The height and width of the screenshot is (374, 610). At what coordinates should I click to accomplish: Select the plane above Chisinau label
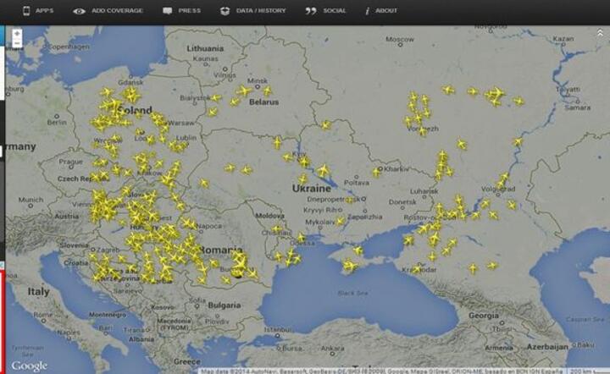coord(276,228)
